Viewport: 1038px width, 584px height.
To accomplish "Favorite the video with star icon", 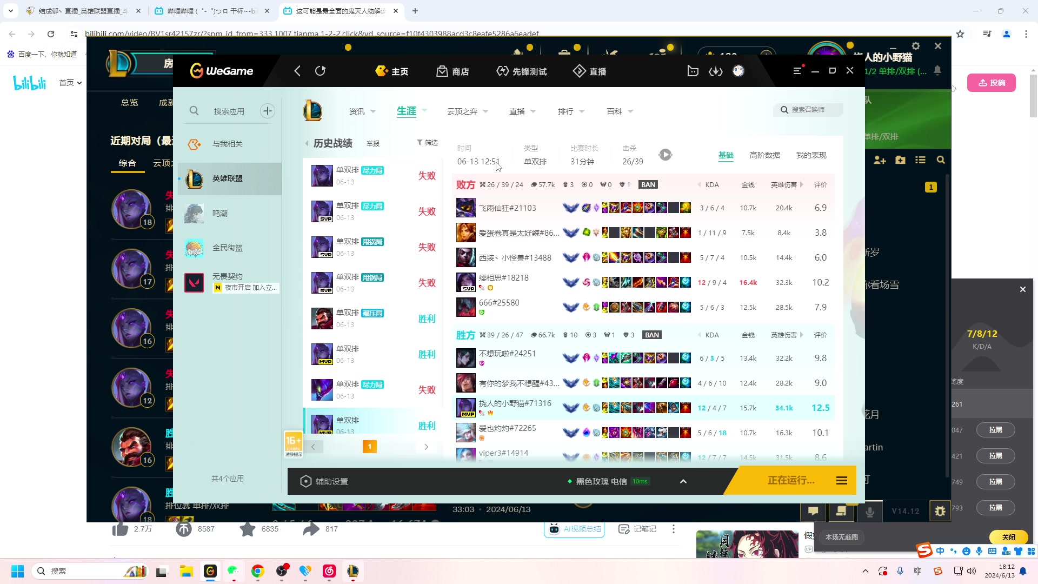I will [x=248, y=529].
